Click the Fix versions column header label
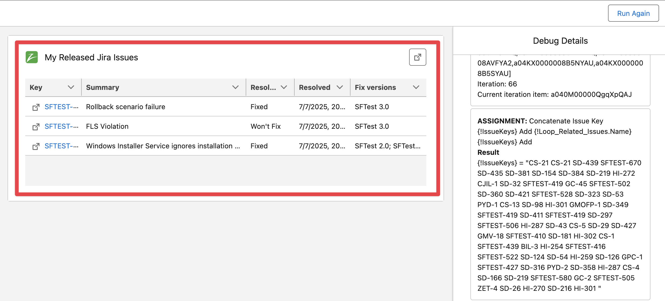 click(375, 87)
